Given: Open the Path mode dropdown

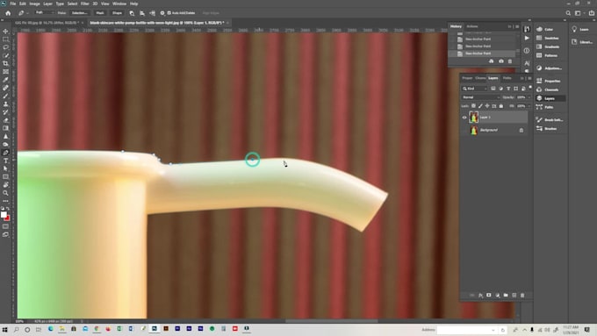Looking at the screenshot, I should tap(44, 13).
